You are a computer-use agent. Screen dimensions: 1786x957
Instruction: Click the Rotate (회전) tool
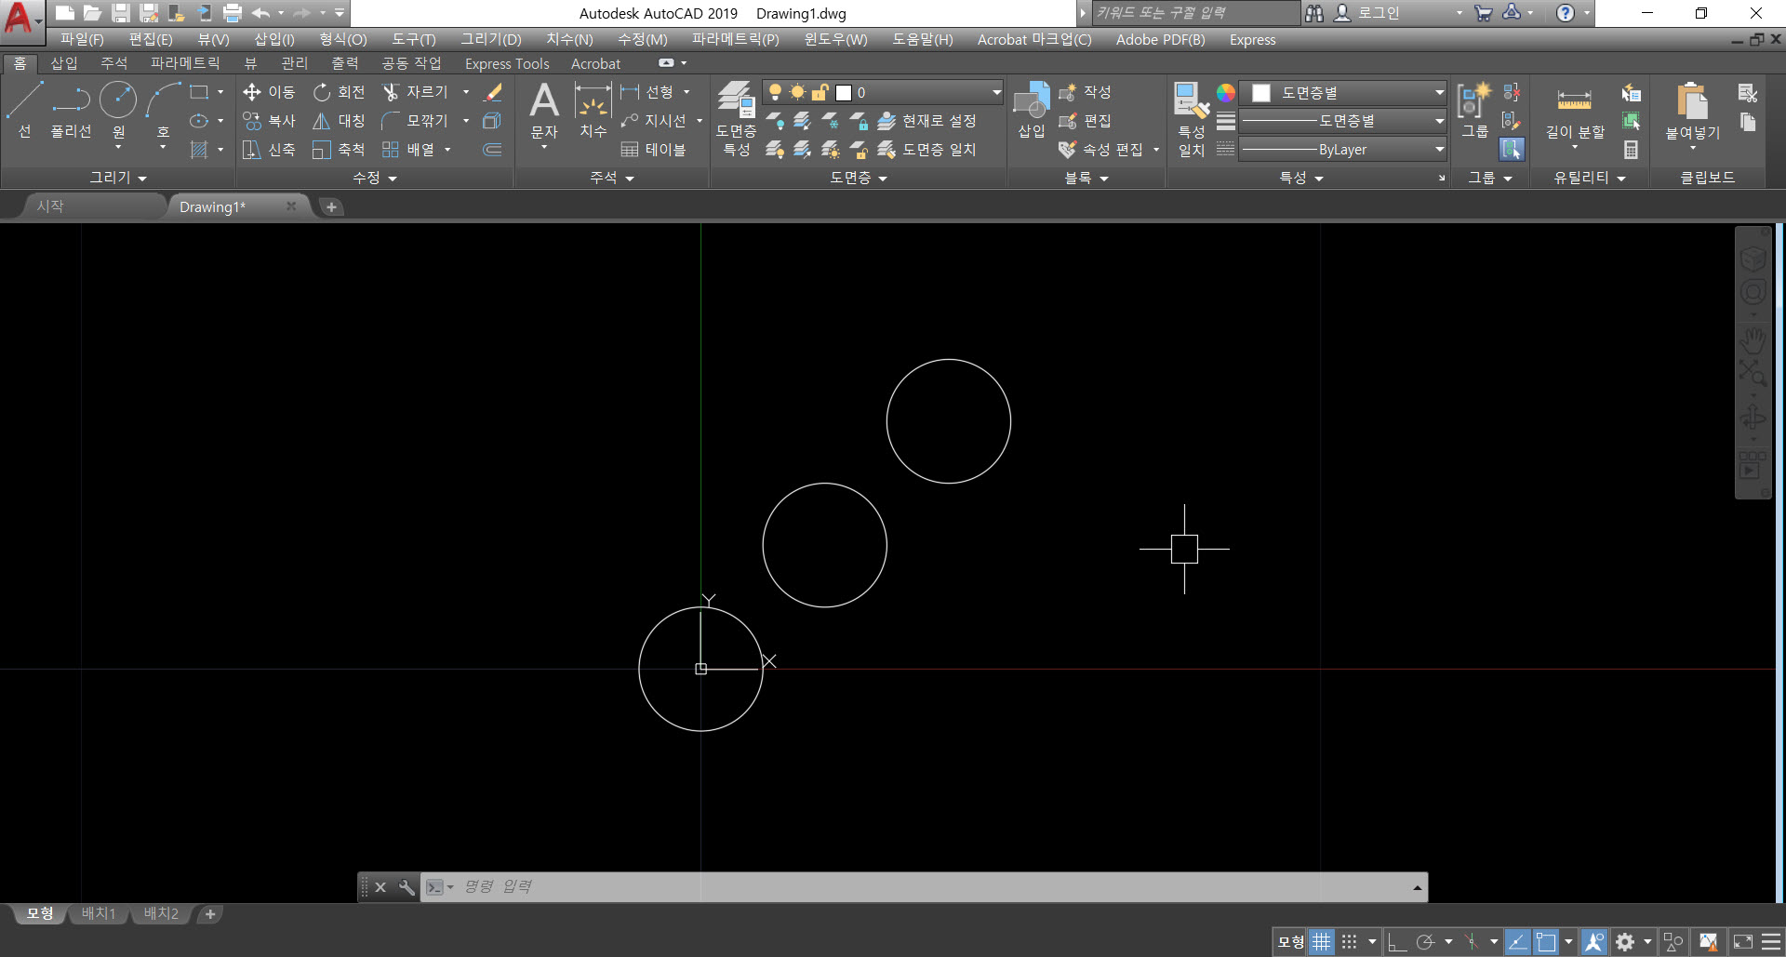tap(339, 92)
